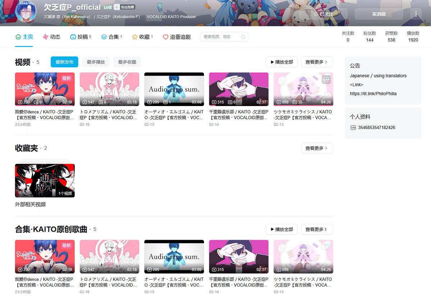
Task: Open the 我爱你dence thumbnail in 合集 section
Action: (45, 257)
